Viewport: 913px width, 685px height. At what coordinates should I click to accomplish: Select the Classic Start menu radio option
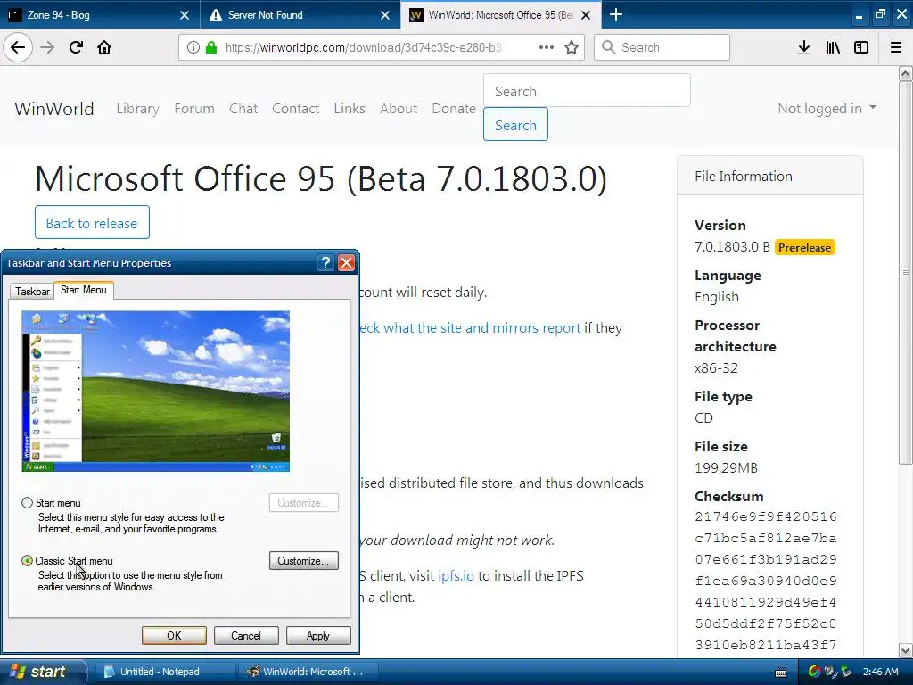[x=27, y=561]
